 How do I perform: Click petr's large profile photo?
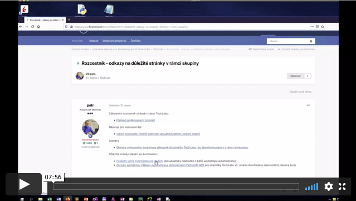[x=90, y=127]
